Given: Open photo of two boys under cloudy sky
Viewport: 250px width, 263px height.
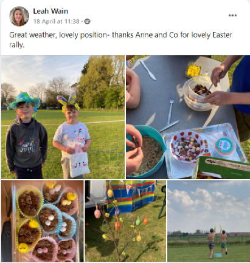Looking at the screenshot, I should coord(209,221).
